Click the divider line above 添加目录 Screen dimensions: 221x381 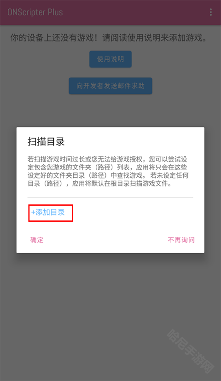pos(110,197)
